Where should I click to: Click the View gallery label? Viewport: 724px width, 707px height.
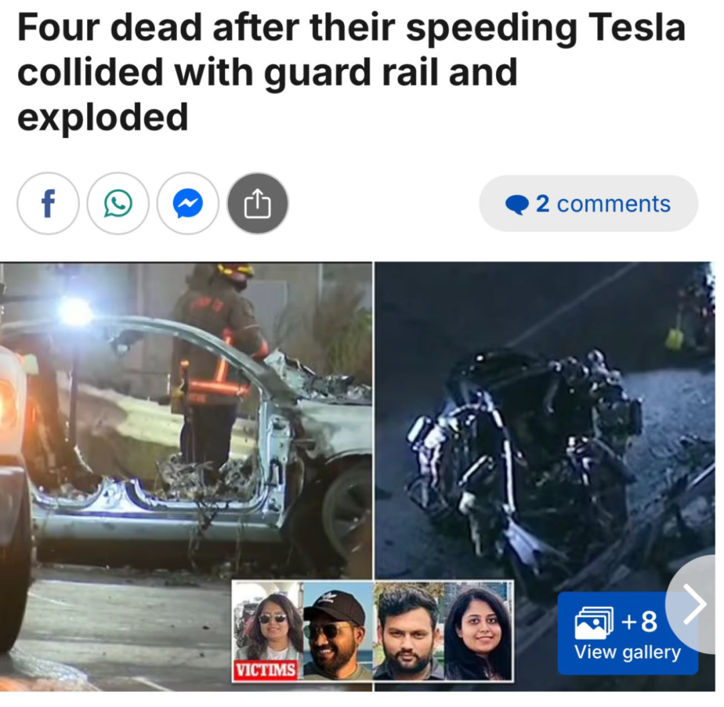(x=627, y=652)
